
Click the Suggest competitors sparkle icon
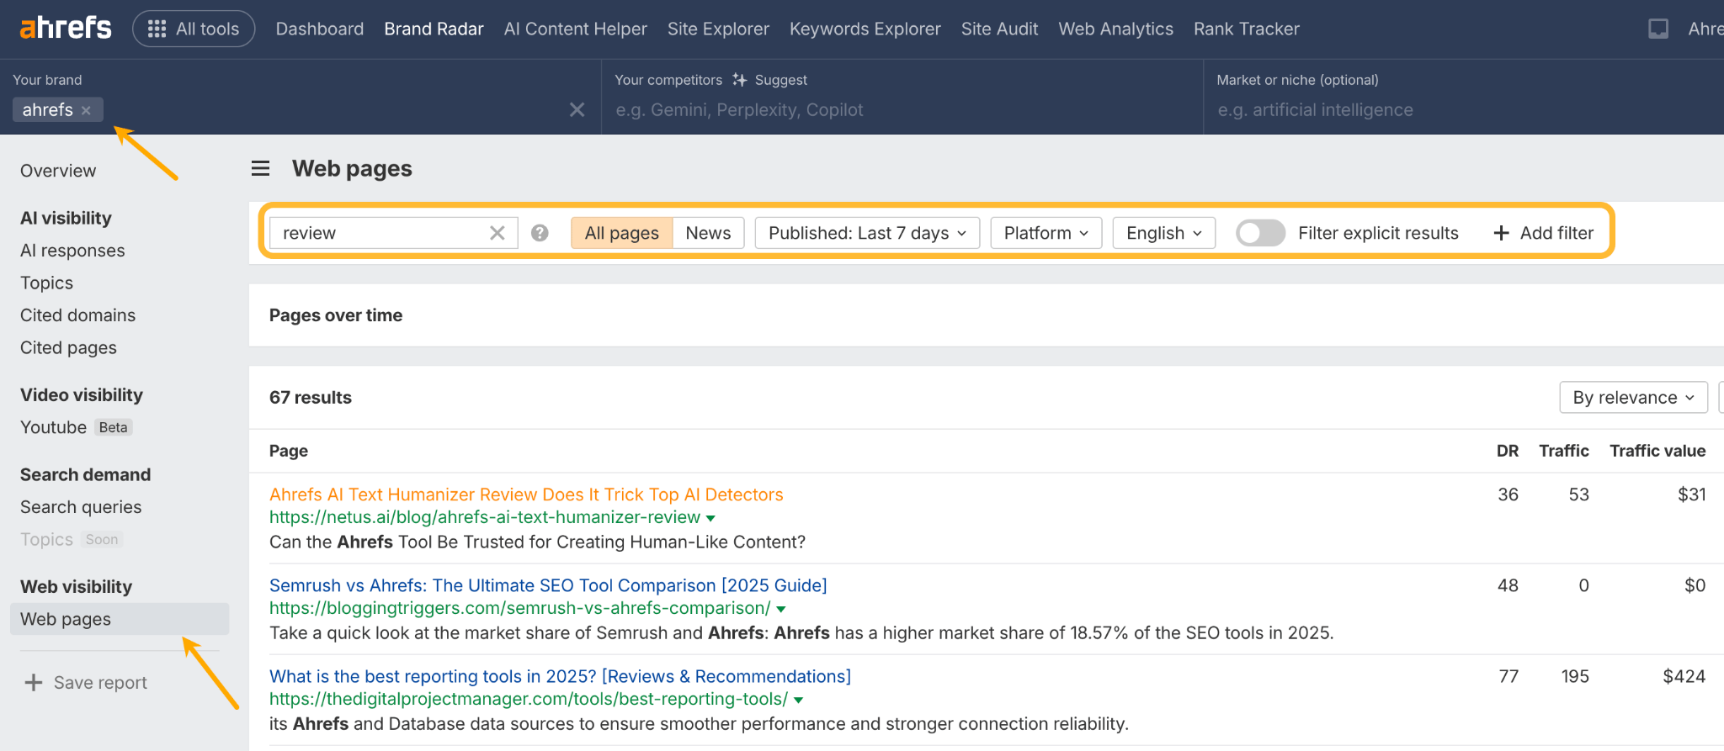[x=739, y=80]
